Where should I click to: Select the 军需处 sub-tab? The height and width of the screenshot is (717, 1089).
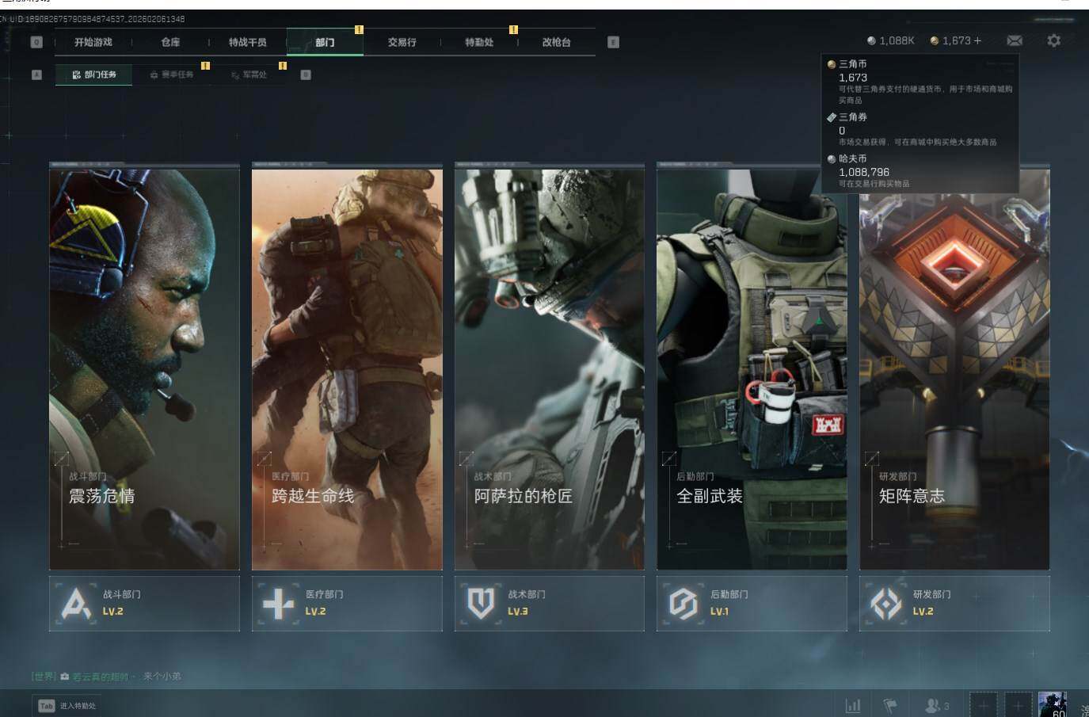pos(249,74)
